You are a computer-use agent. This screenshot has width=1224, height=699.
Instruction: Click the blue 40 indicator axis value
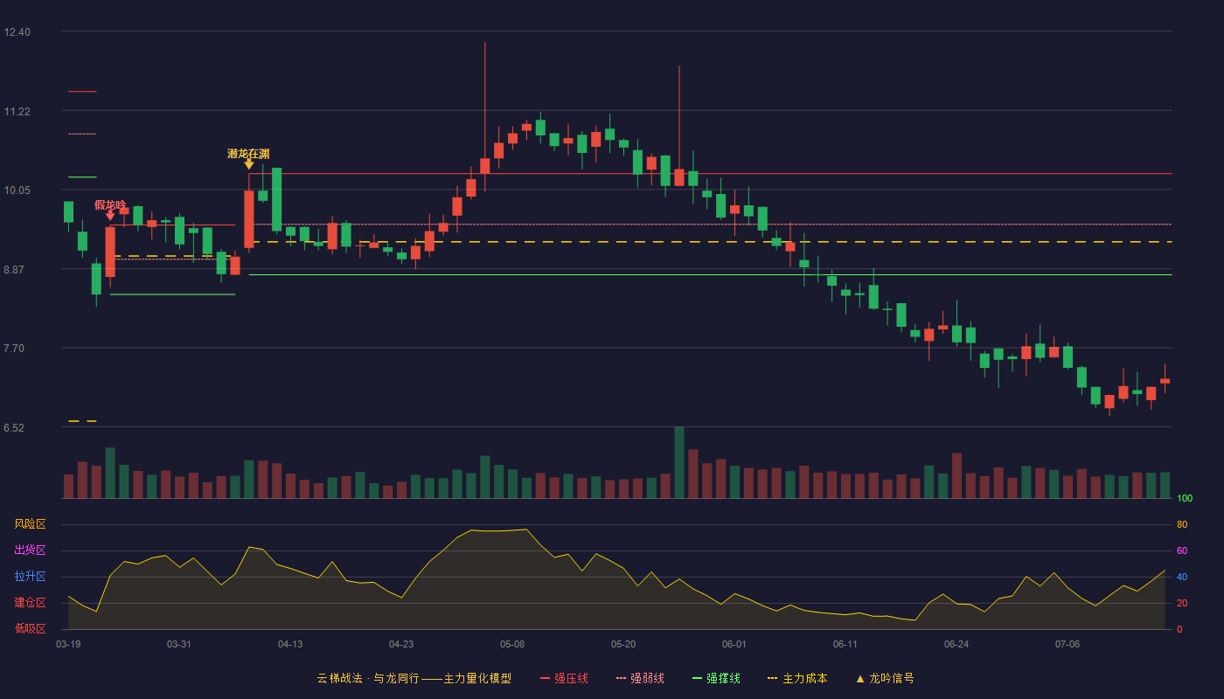pyautogui.click(x=1182, y=578)
